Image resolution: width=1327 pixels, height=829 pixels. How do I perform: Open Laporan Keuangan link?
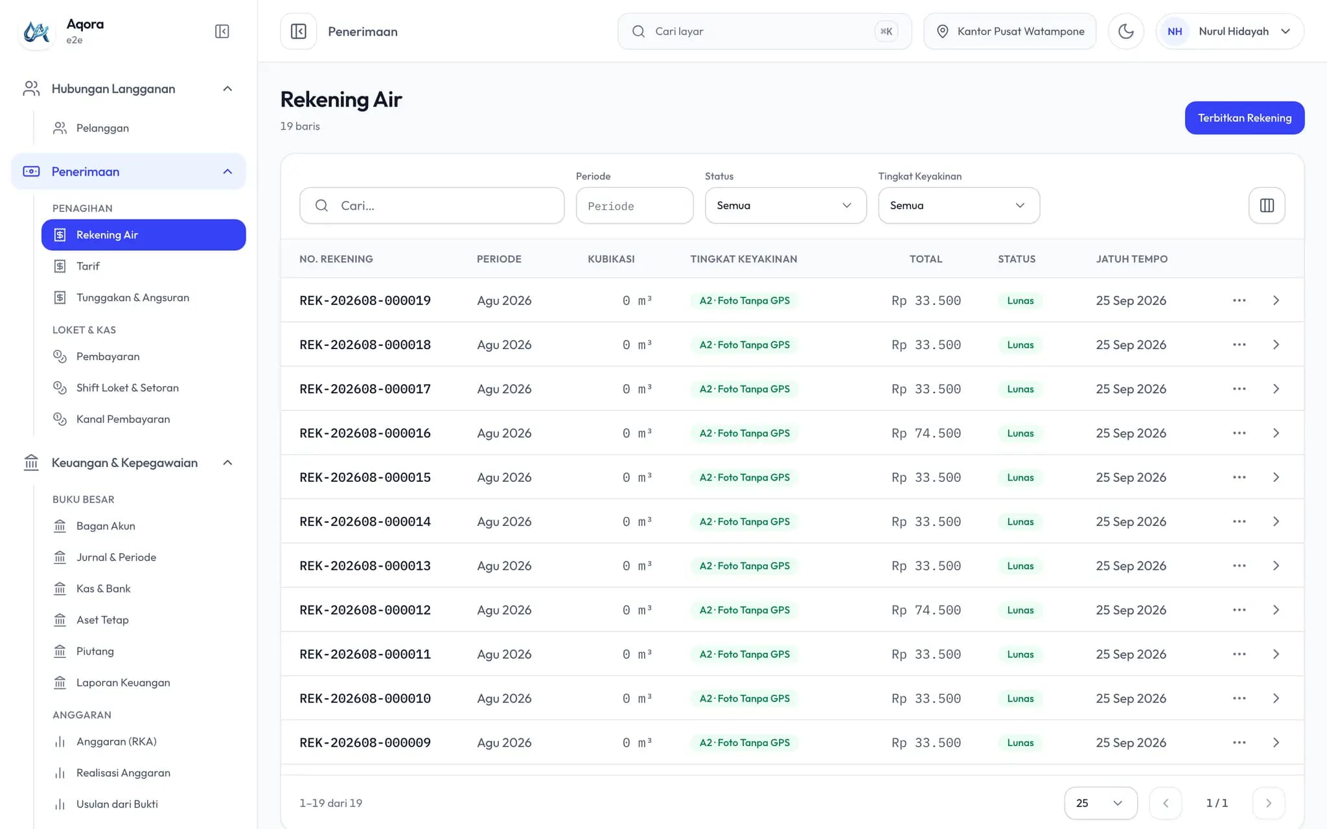point(144,683)
